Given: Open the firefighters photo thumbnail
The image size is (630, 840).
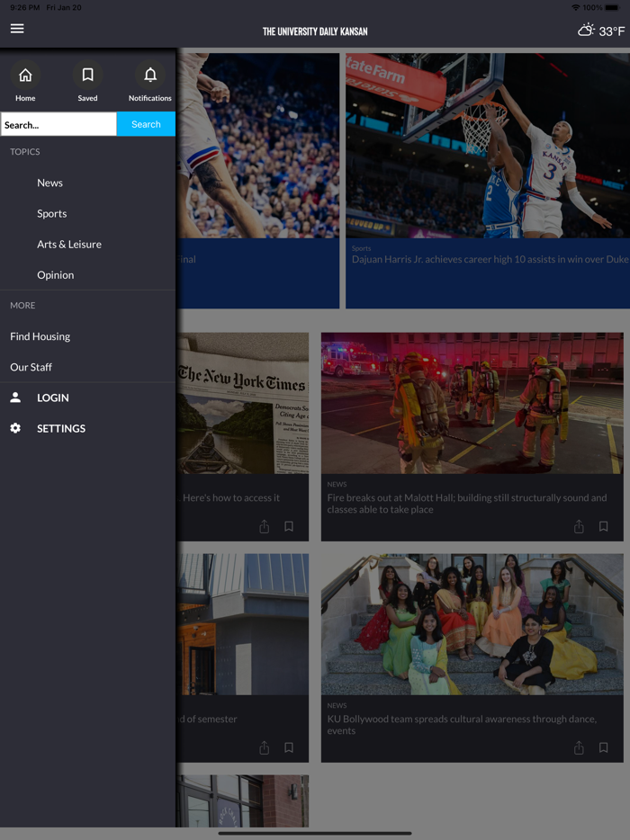Looking at the screenshot, I should pyautogui.click(x=472, y=403).
